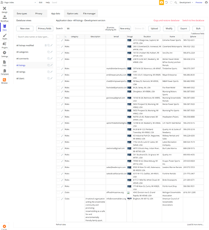Click the Upload button
This screenshot has height=230, width=209.
[154, 29]
